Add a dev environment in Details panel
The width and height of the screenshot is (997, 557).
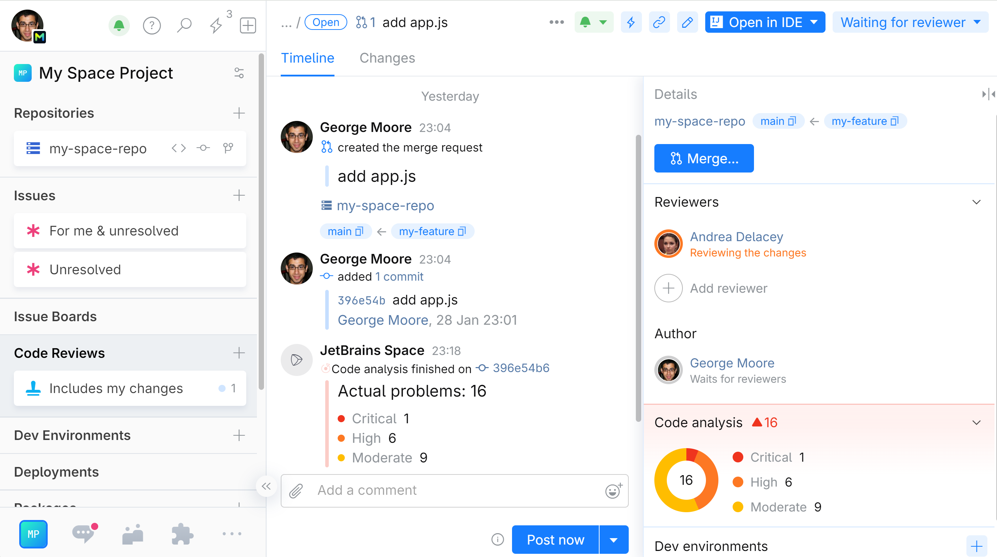[976, 546]
